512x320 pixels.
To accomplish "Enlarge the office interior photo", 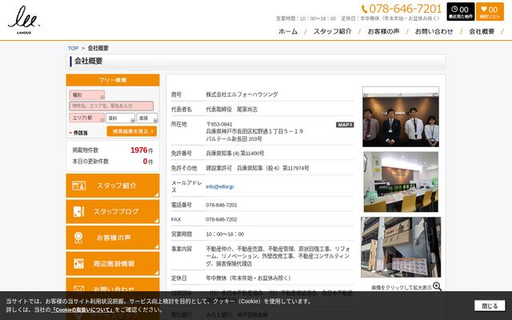I will pyautogui.click(x=401, y=182).
